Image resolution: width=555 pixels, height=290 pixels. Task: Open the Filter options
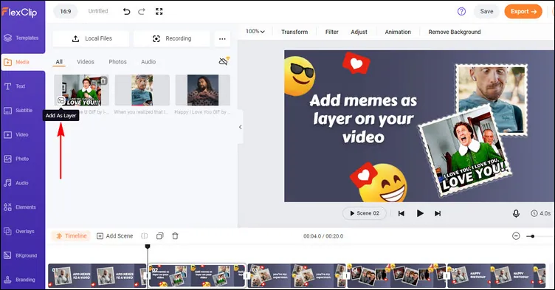coord(332,32)
